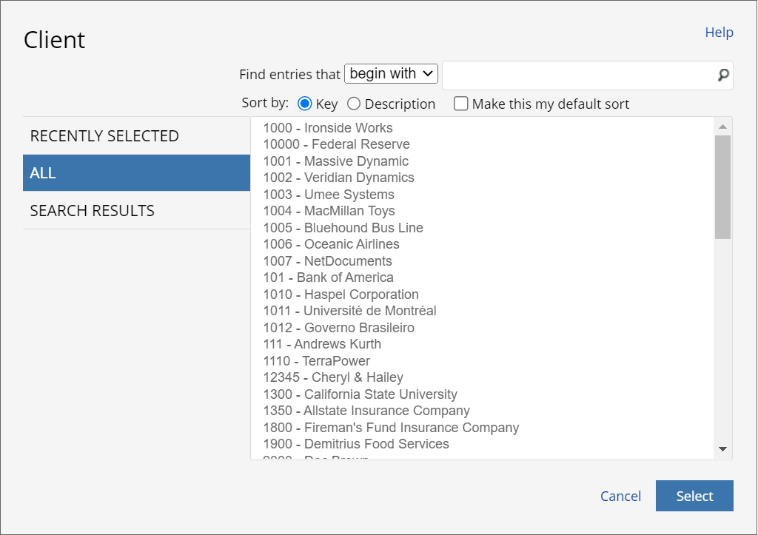Click the dropdown arrow next to 'begin with'

pos(429,73)
